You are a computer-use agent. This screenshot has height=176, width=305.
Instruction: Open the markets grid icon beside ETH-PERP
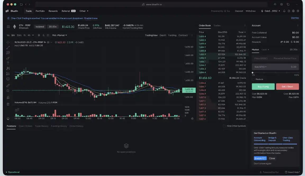pos(8,27)
